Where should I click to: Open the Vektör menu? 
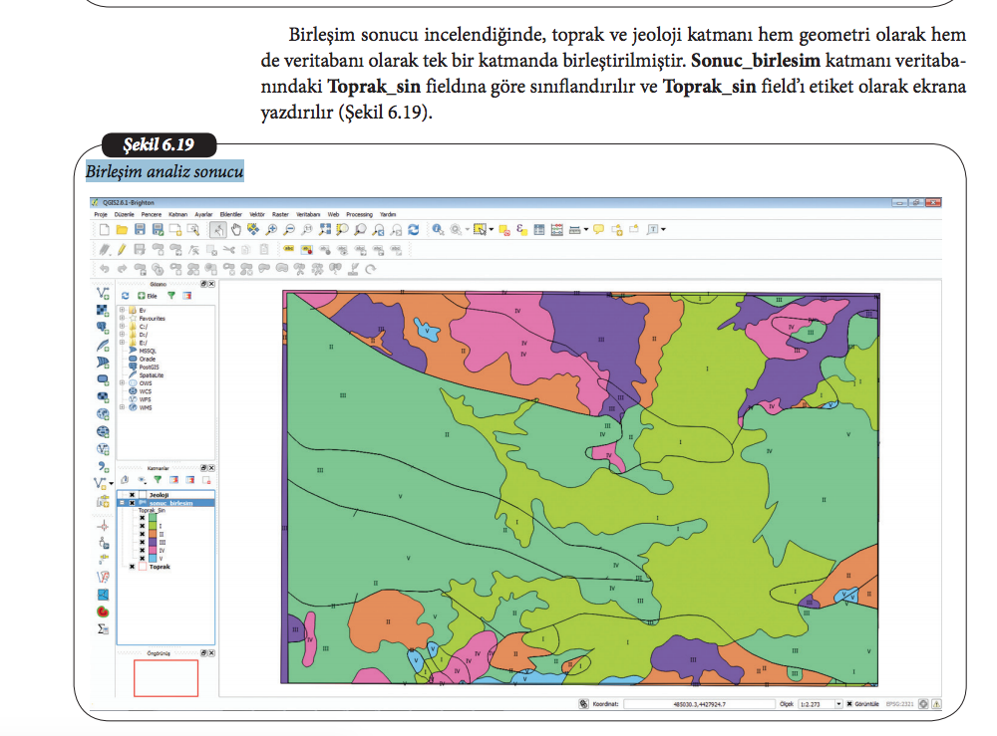256,214
